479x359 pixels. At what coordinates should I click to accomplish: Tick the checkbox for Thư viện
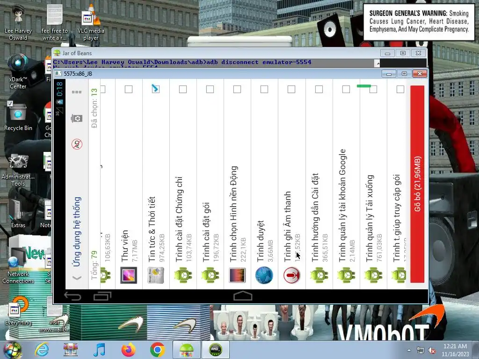[x=129, y=89]
